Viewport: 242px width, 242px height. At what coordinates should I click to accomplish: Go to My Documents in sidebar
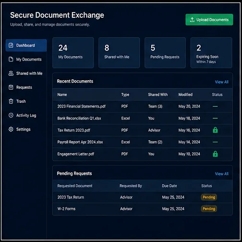click(x=29, y=60)
